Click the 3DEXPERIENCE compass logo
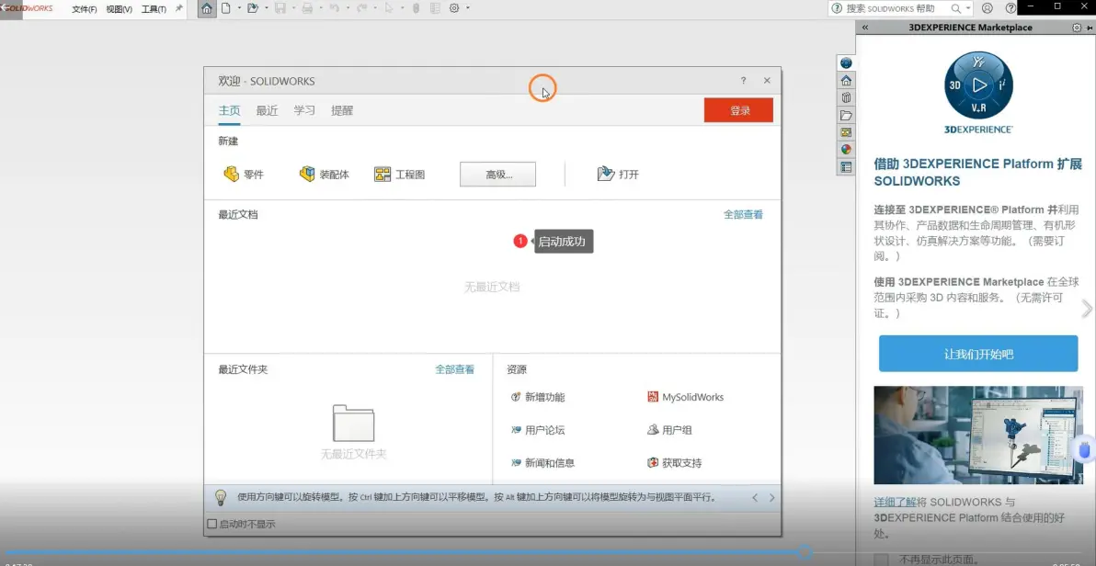The height and width of the screenshot is (566, 1096). (978, 85)
